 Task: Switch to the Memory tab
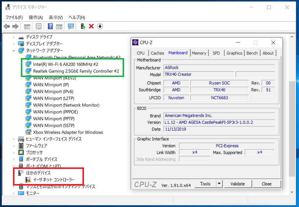(199, 53)
